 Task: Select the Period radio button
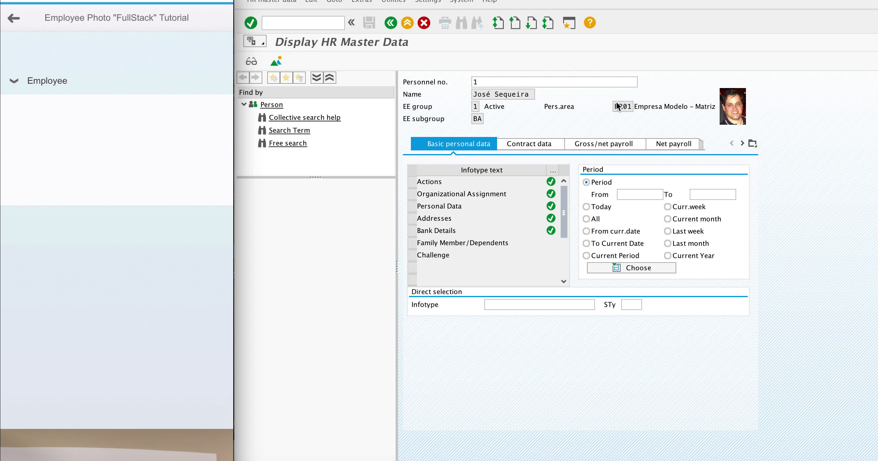pos(586,182)
